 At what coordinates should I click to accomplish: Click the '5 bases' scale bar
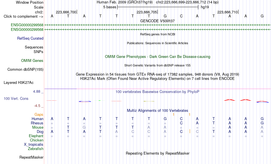[x=158, y=7]
